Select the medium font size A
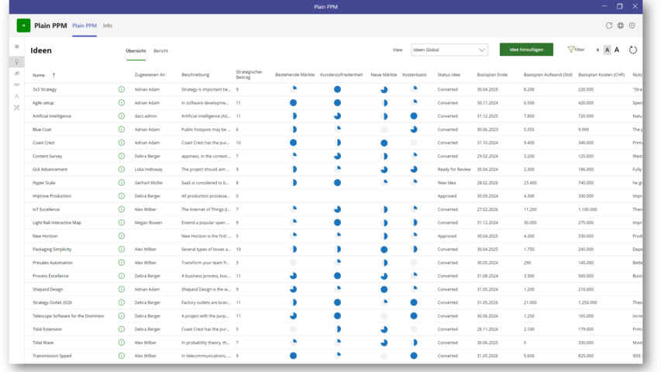Viewport: 661px width, 372px height. (x=607, y=50)
